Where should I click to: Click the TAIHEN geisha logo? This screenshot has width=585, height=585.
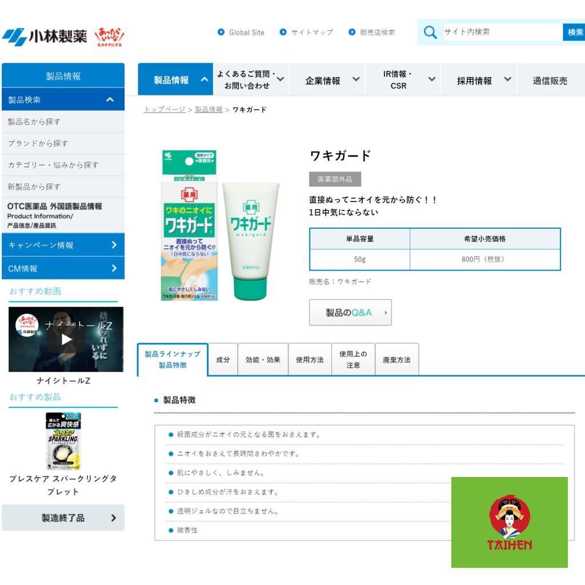point(510,522)
